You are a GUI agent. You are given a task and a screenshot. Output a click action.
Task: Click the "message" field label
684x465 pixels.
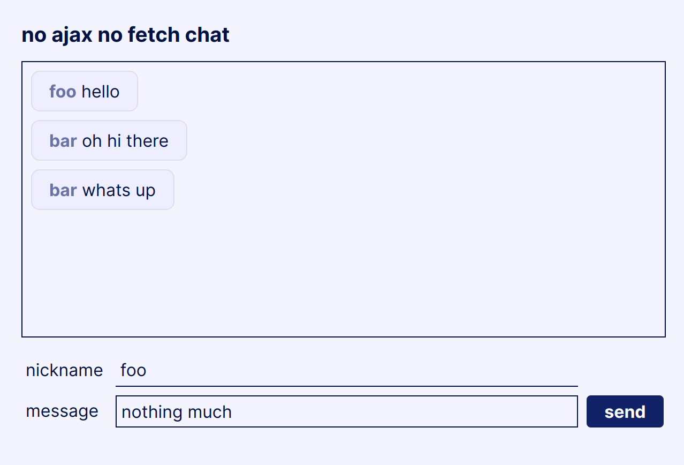coord(62,411)
